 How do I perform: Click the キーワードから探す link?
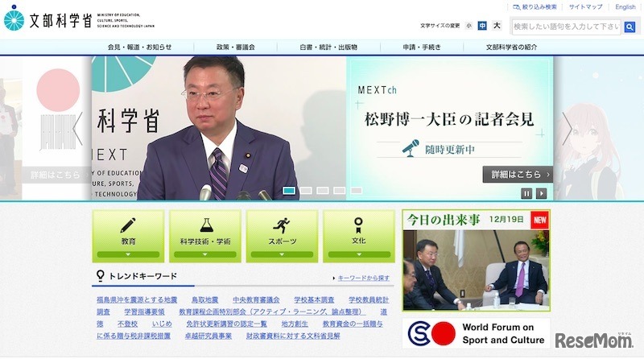click(x=364, y=278)
